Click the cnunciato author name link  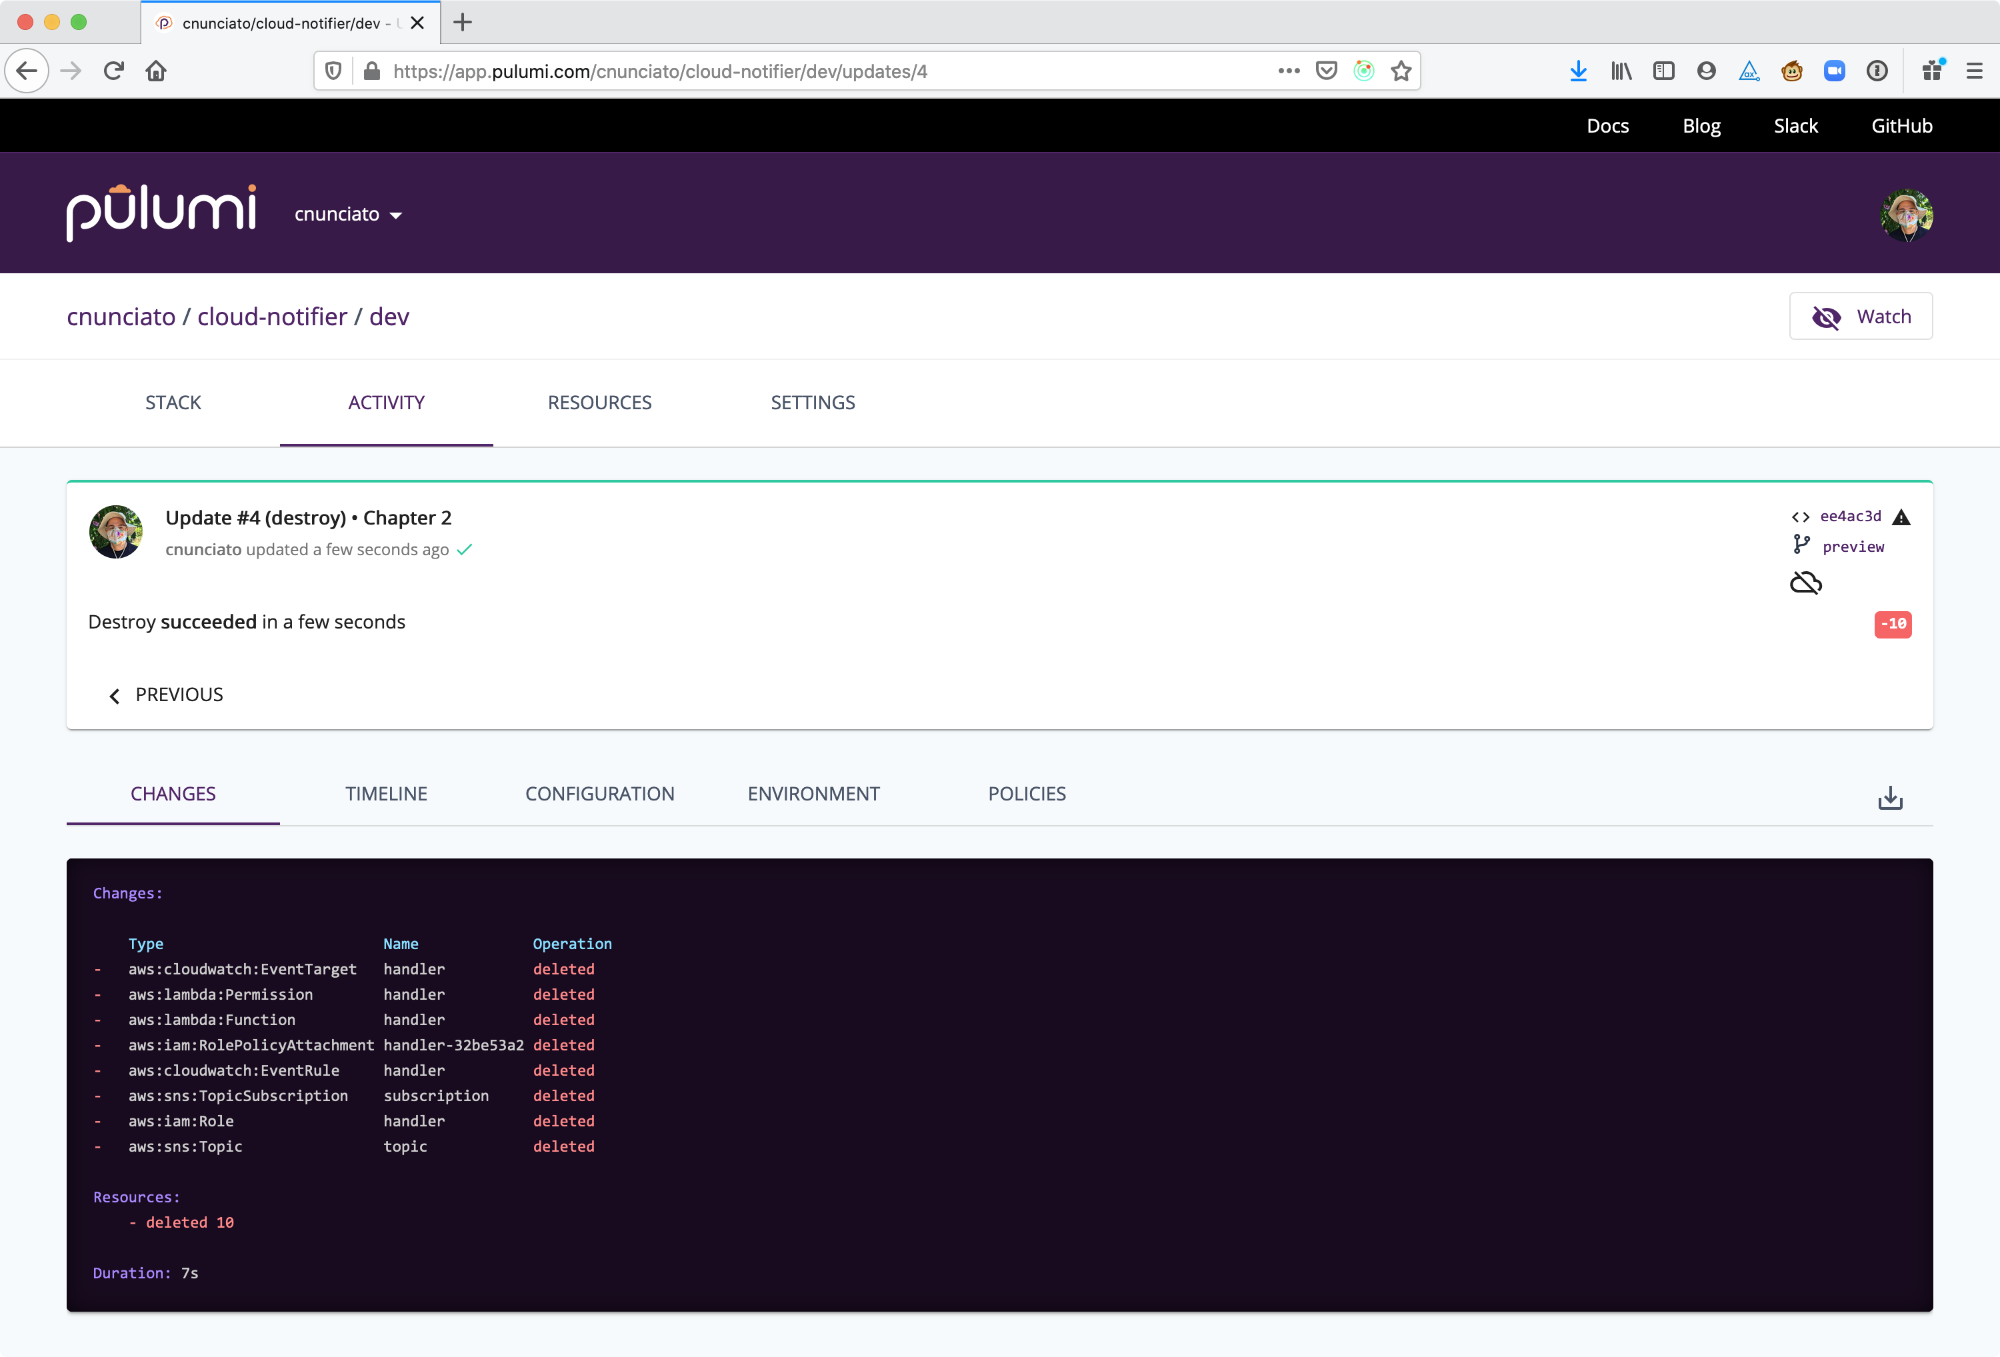tap(203, 549)
